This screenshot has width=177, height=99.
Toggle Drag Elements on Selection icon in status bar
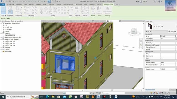click(162, 93)
